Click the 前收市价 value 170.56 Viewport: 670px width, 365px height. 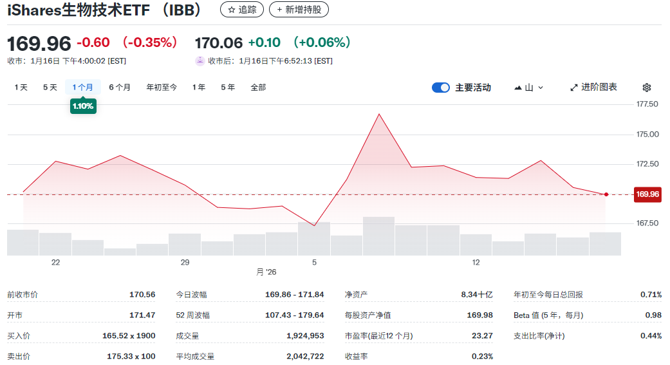[x=142, y=294]
